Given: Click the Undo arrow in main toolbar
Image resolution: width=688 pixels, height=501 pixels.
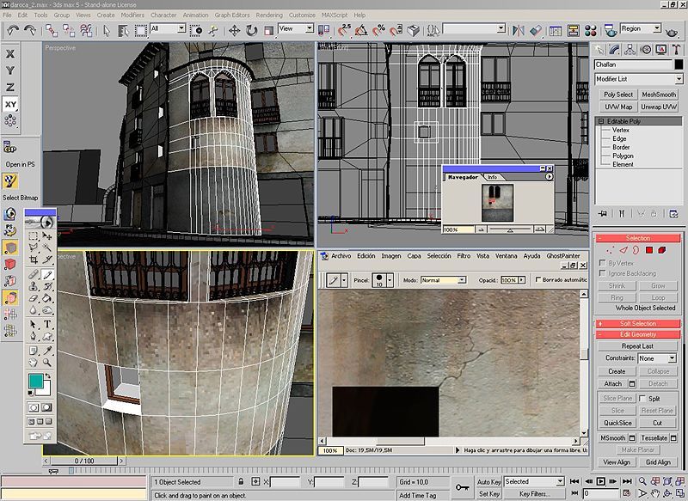Looking at the screenshot, I should (14, 29).
